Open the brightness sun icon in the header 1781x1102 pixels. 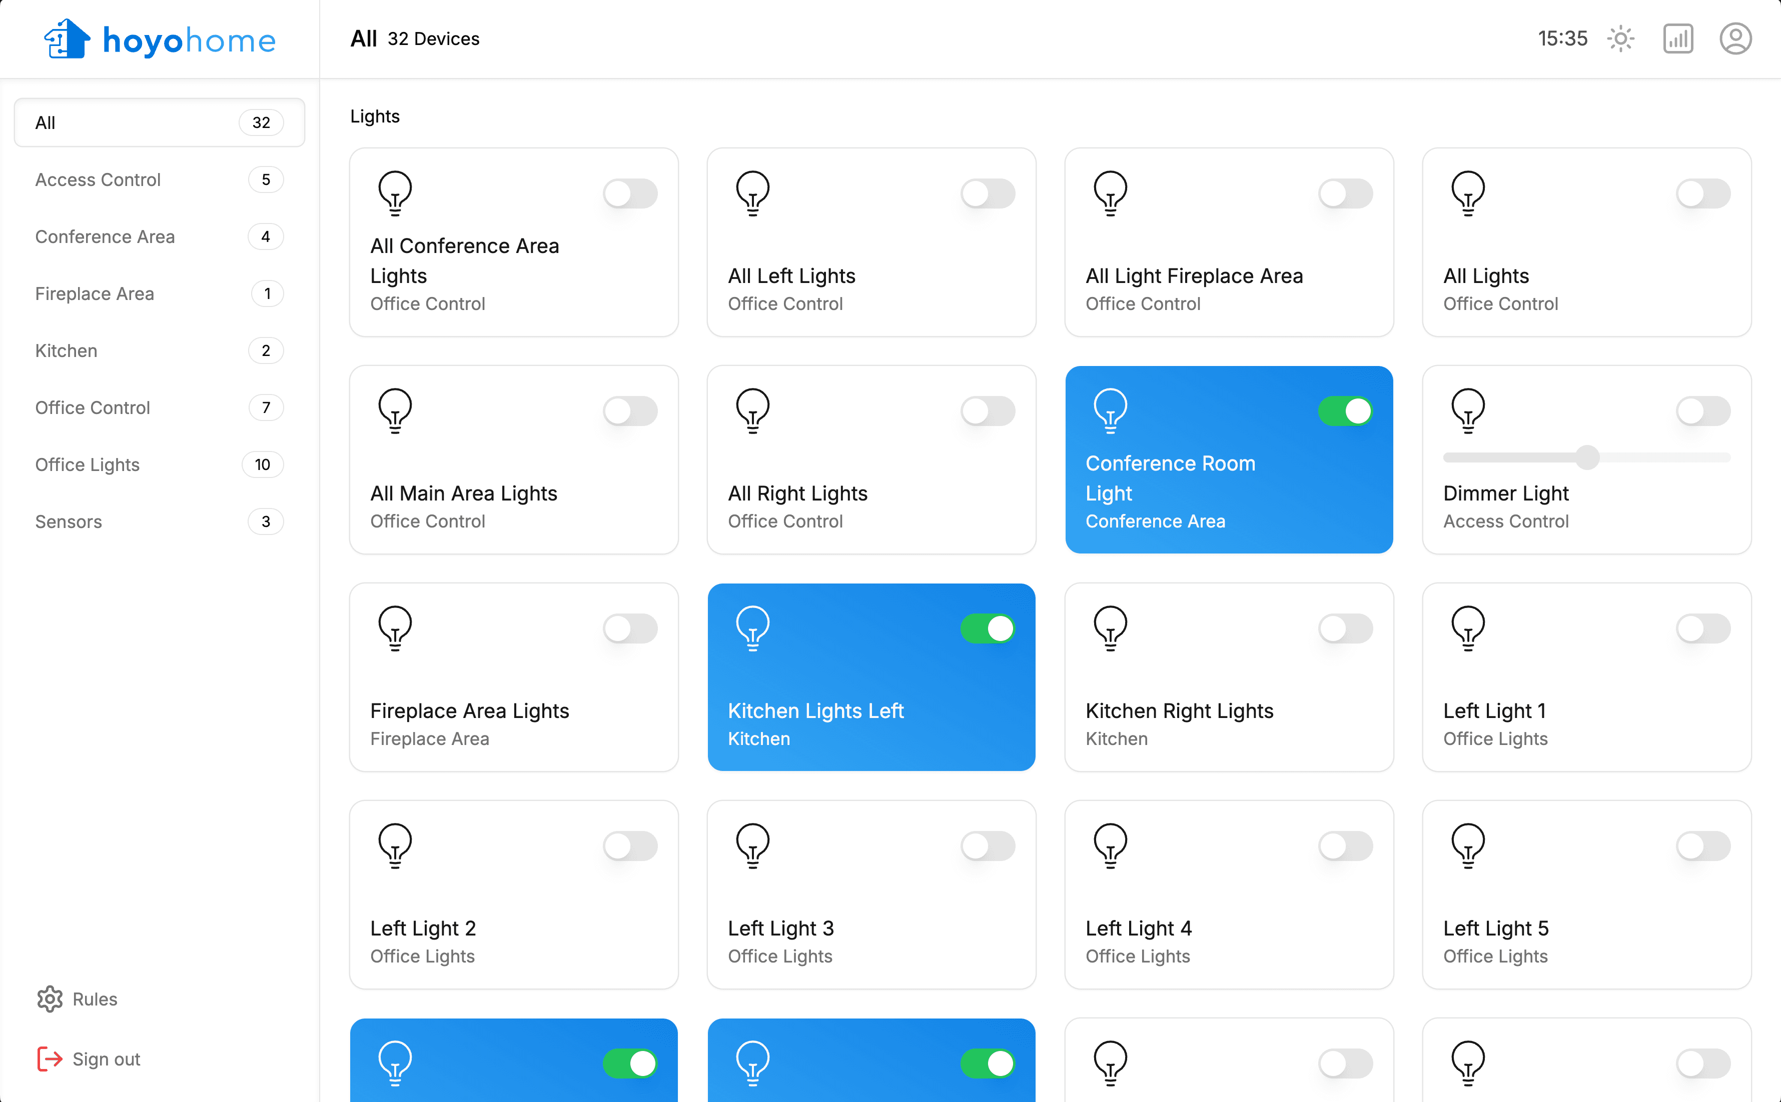coord(1620,38)
